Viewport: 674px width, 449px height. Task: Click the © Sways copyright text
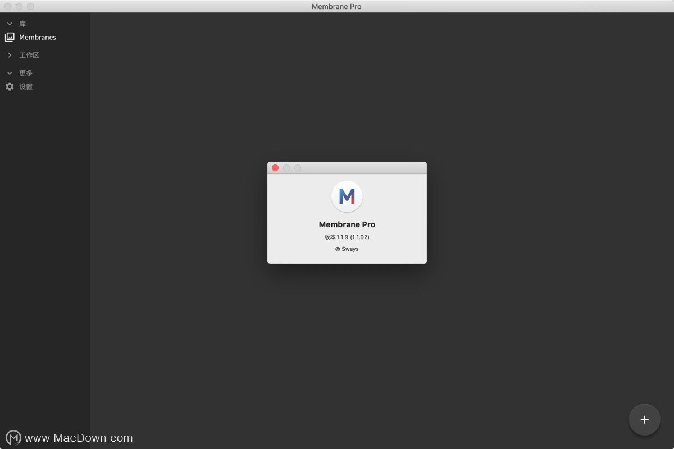coord(347,249)
